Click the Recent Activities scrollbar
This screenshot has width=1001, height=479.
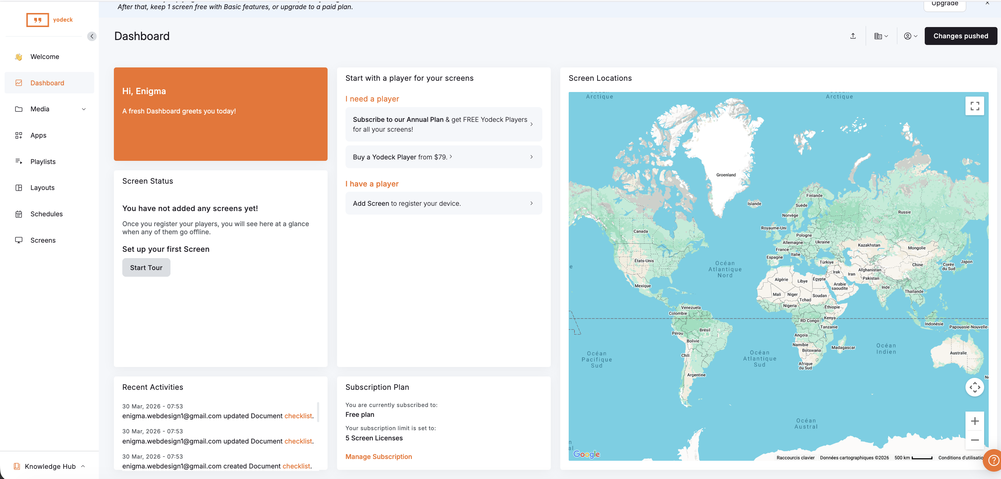(x=318, y=412)
